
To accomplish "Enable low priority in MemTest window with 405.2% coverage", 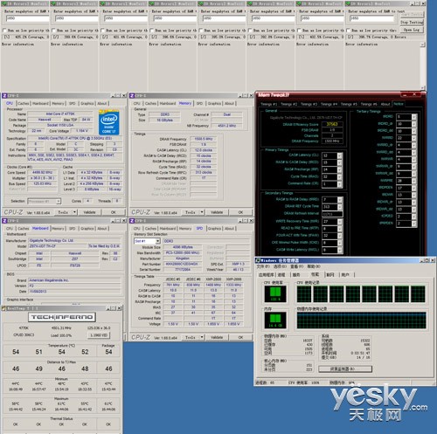I will click(4, 30).
